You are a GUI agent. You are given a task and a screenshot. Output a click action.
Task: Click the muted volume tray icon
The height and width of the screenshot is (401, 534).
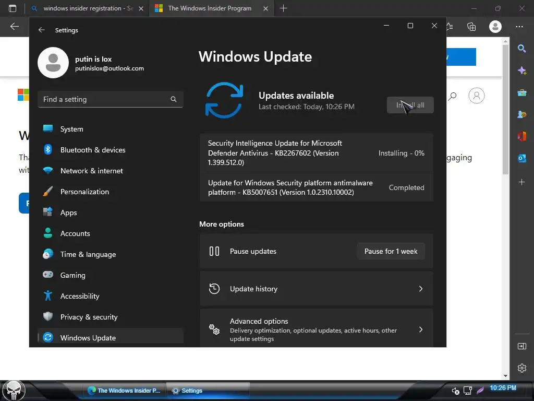tap(455, 391)
